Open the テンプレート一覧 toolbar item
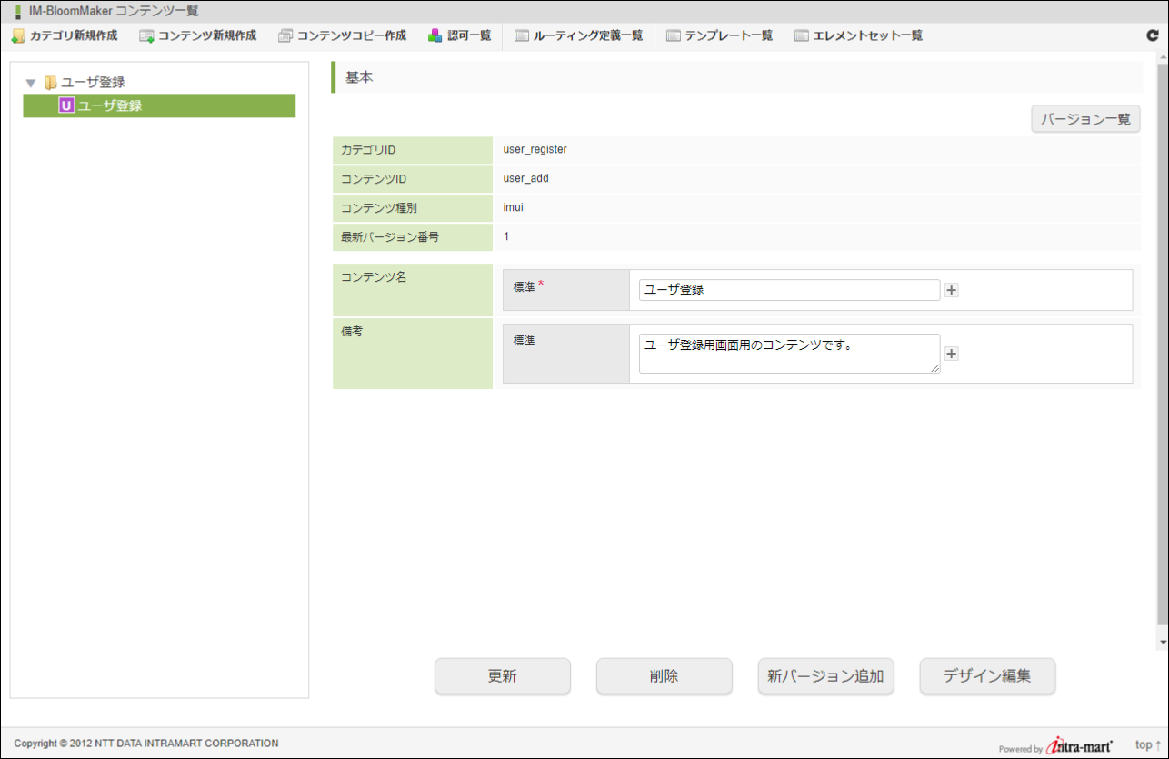The image size is (1169, 759). point(720,36)
